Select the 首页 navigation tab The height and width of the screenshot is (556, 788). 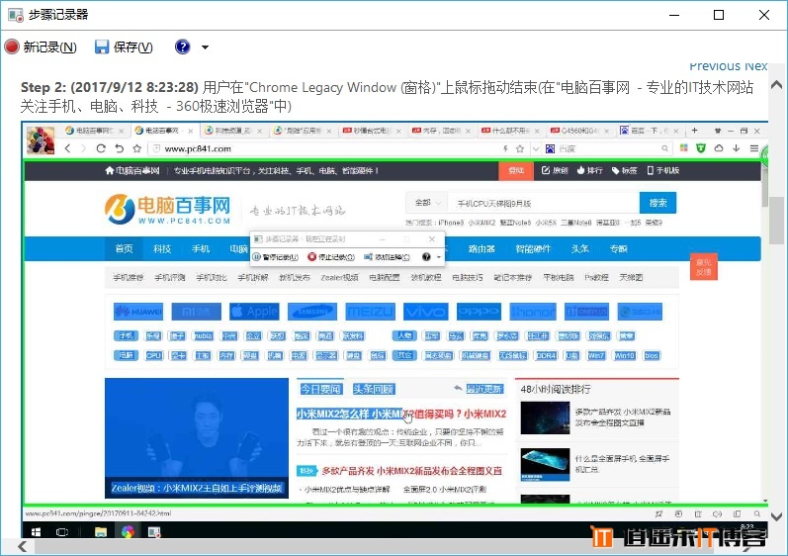click(125, 249)
